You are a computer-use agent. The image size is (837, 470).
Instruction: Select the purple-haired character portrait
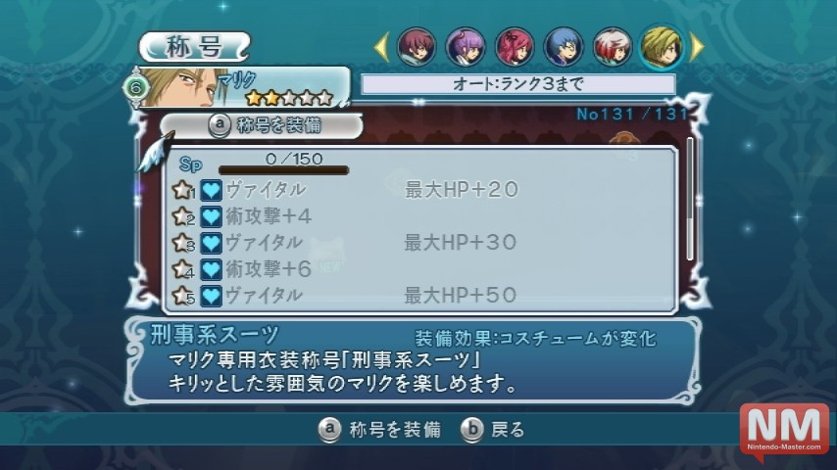point(466,47)
